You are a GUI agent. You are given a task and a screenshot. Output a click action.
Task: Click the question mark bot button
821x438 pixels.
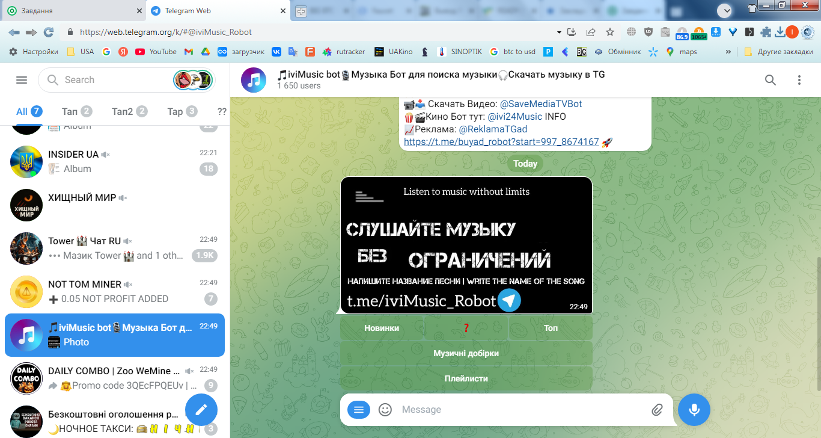466,328
